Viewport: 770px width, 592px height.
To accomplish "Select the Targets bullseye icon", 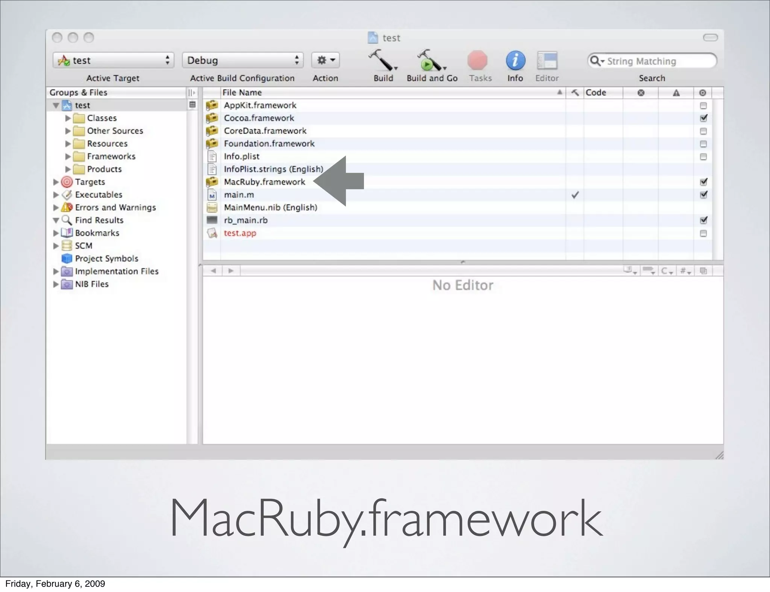I will click(67, 182).
